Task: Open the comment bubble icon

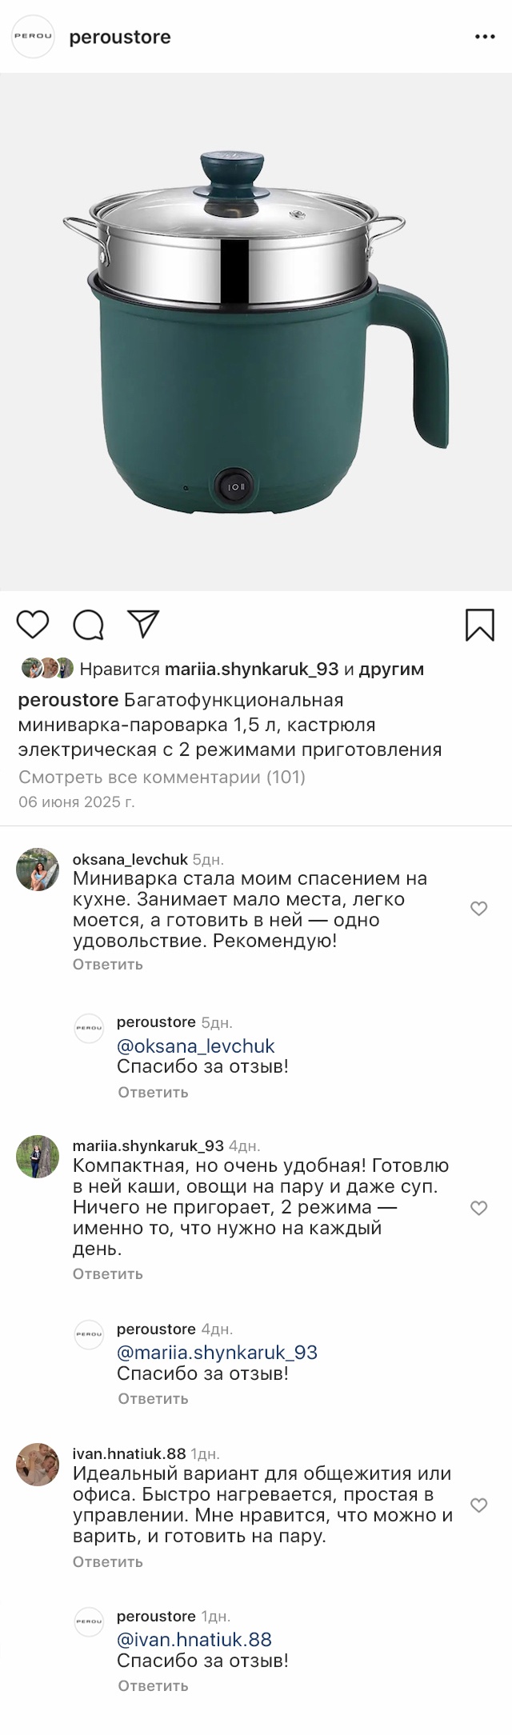Action: click(88, 625)
